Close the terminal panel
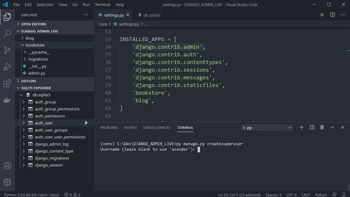The image size is (350, 197). point(342,128)
